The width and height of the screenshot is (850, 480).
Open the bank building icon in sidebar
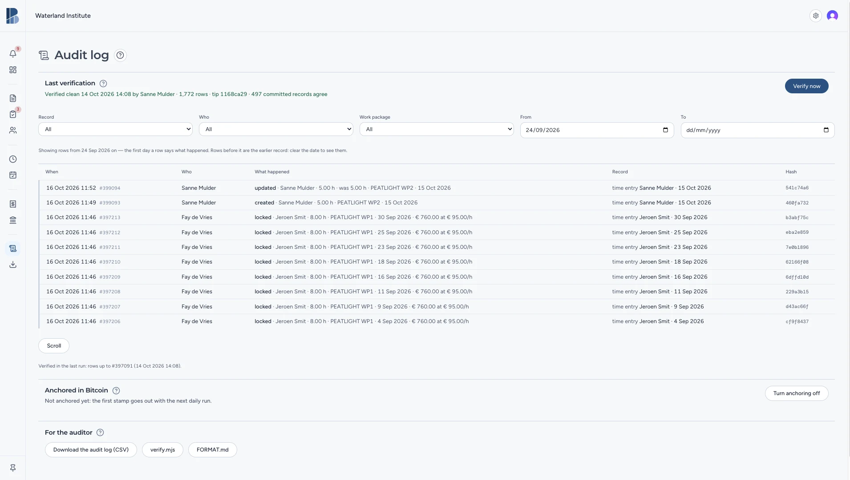(x=13, y=220)
